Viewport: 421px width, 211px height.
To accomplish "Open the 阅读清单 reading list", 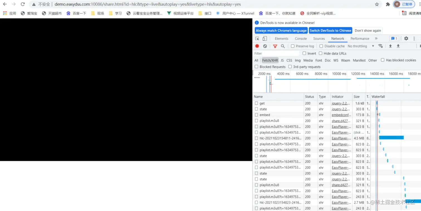I will pyautogui.click(x=412, y=13).
